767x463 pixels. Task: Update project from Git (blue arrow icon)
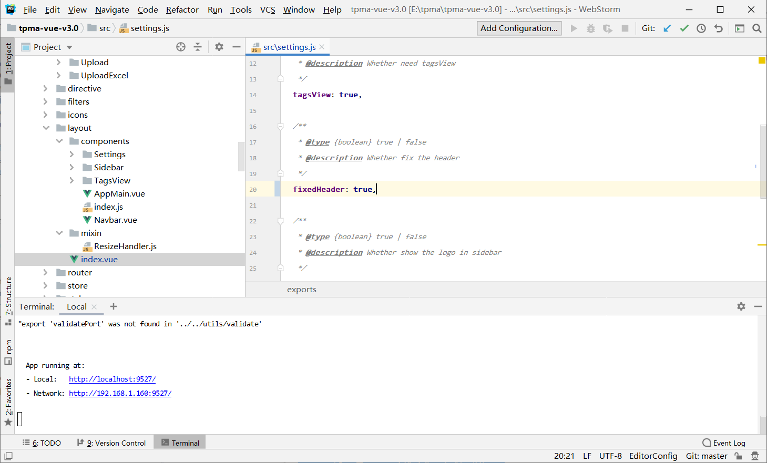(x=668, y=28)
